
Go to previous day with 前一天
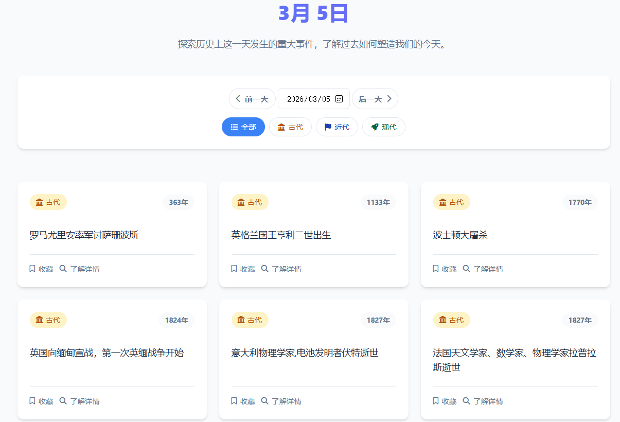252,99
